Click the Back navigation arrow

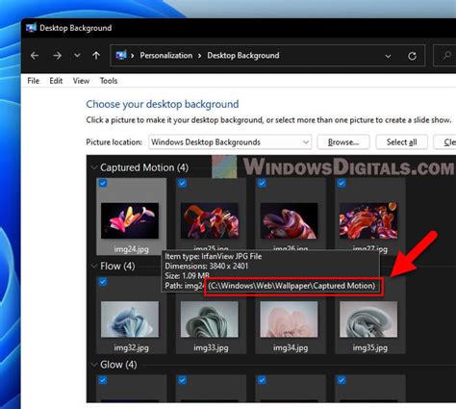(35, 56)
